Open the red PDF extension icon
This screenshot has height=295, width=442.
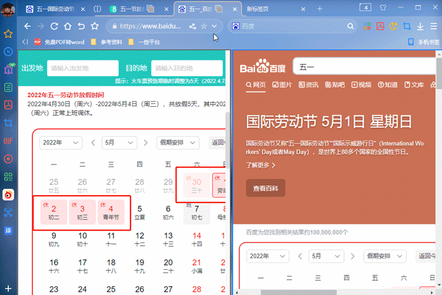[380, 27]
